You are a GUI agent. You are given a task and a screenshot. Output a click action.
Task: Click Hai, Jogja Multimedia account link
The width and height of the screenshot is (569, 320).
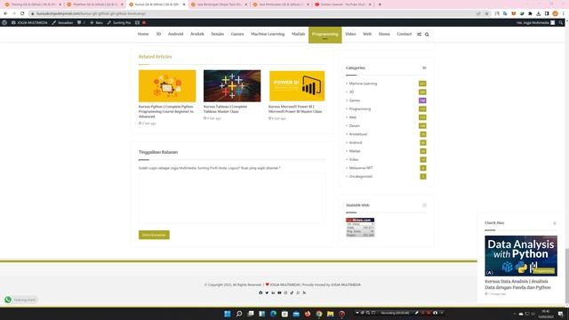point(535,22)
